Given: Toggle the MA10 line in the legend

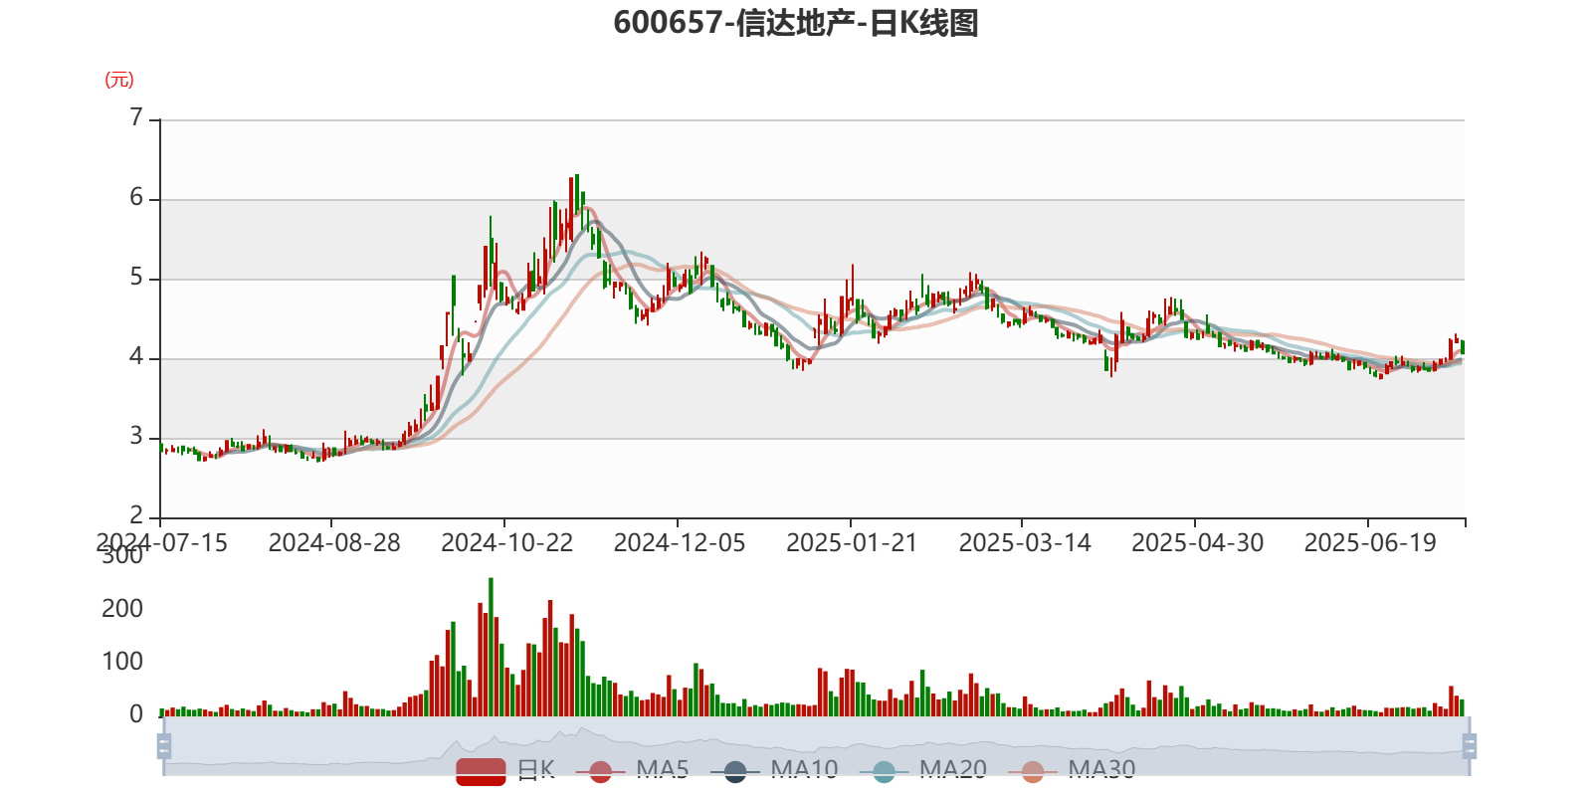Looking at the screenshot, I should pos(775,770).
